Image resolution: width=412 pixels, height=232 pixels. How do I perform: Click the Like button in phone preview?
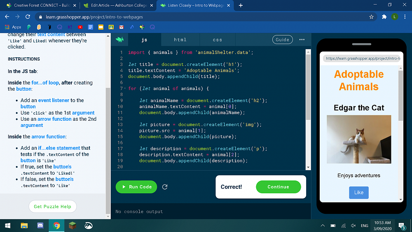tap(358, 192)
